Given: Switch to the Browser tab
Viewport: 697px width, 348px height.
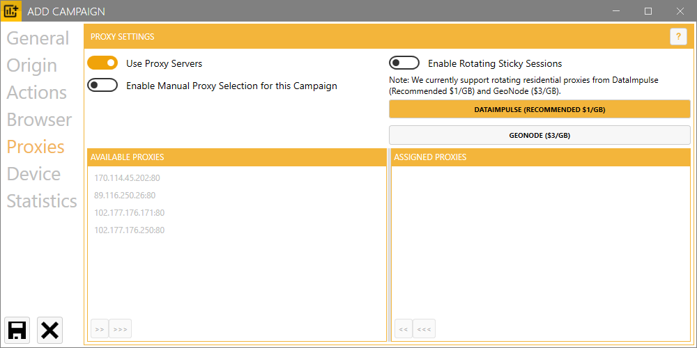Looking at the screenshot, I should 39,120.
